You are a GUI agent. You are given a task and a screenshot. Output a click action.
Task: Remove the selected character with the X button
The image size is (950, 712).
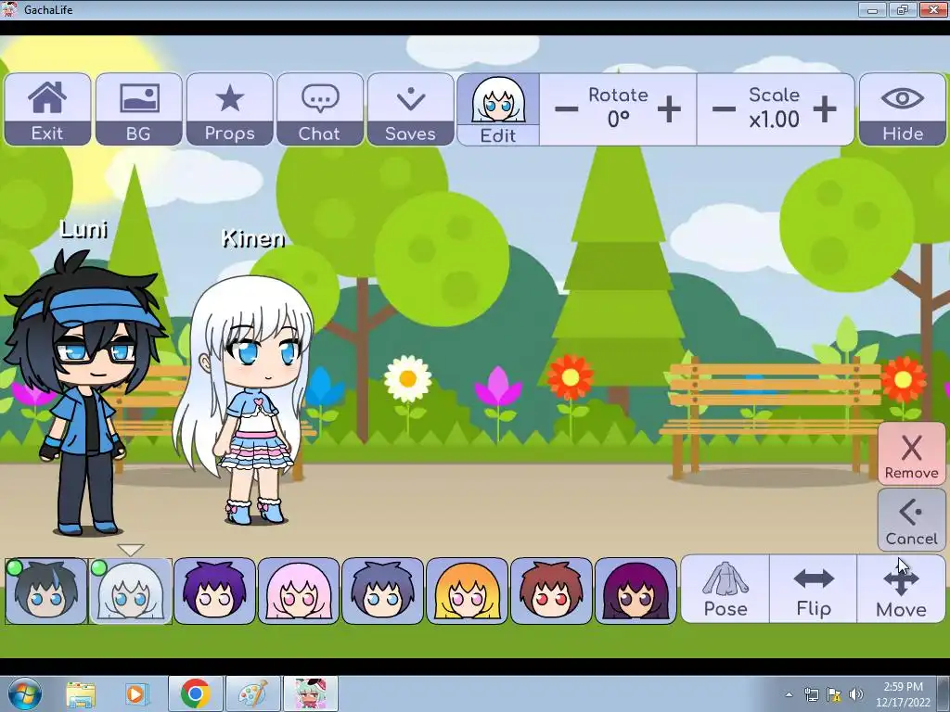coord(911,454)
